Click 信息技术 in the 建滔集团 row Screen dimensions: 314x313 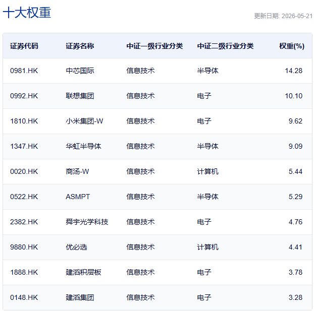coord(140,297)
